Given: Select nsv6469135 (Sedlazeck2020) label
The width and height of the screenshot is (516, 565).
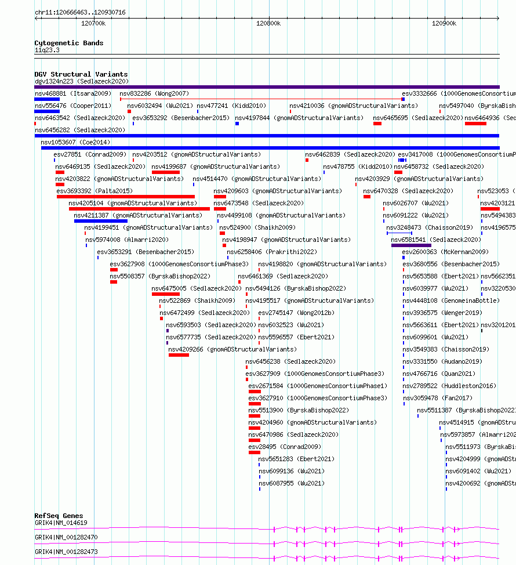Looking at the screenshot, I should [100, 167].
